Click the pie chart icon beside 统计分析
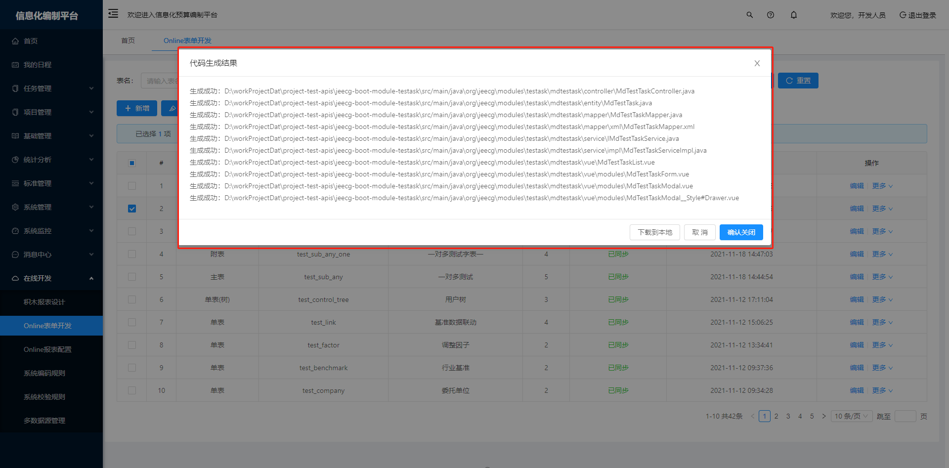 [15, 160]
